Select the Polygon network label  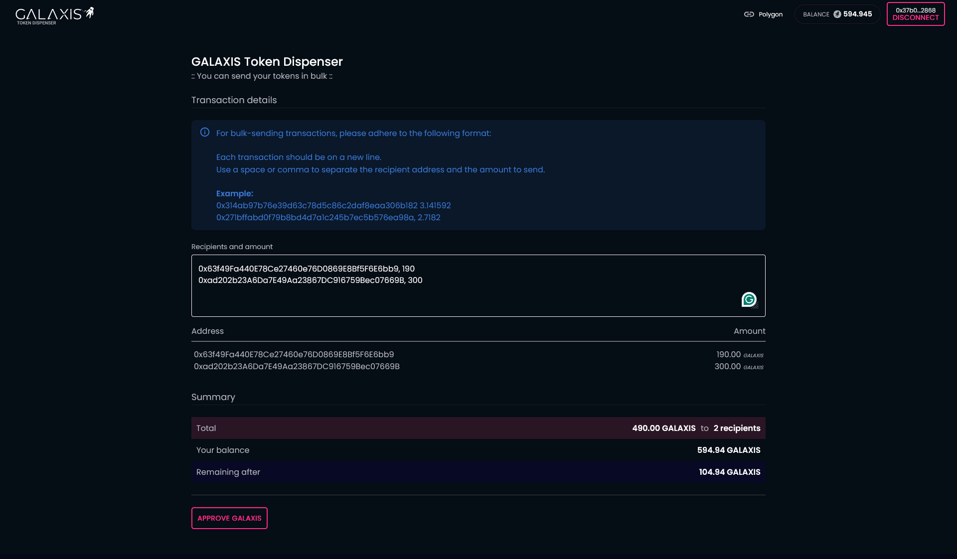click(770, 14)
